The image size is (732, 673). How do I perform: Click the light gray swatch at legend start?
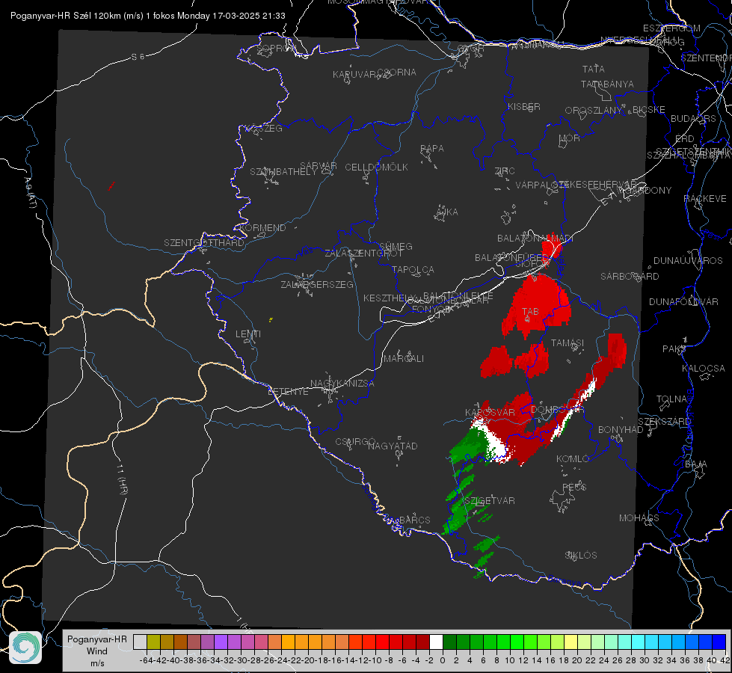click(140, 642)
